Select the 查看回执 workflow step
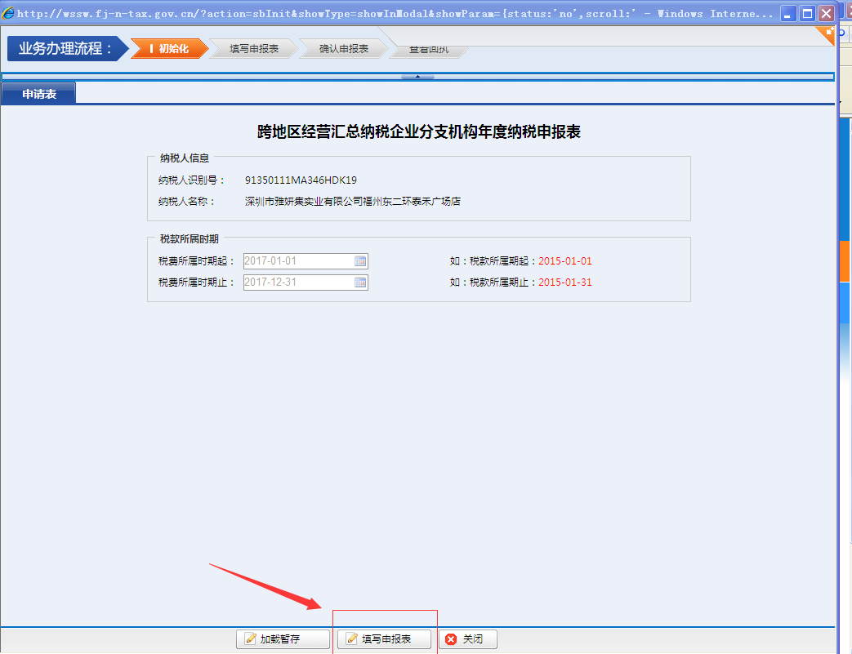The width and height of the screenshot is (852, 654). (x=429, y=51)
